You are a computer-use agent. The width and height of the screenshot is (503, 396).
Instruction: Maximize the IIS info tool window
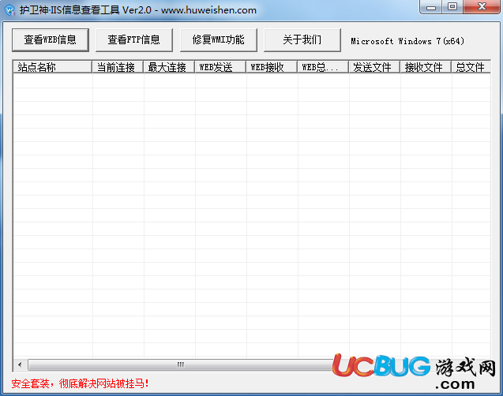coord(452,7)
